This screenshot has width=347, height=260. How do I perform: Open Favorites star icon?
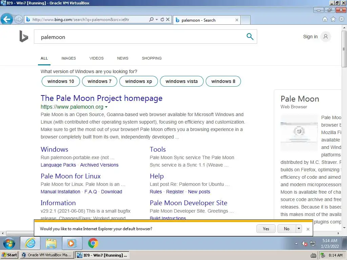pyautogui.click(x=333, y=19)
